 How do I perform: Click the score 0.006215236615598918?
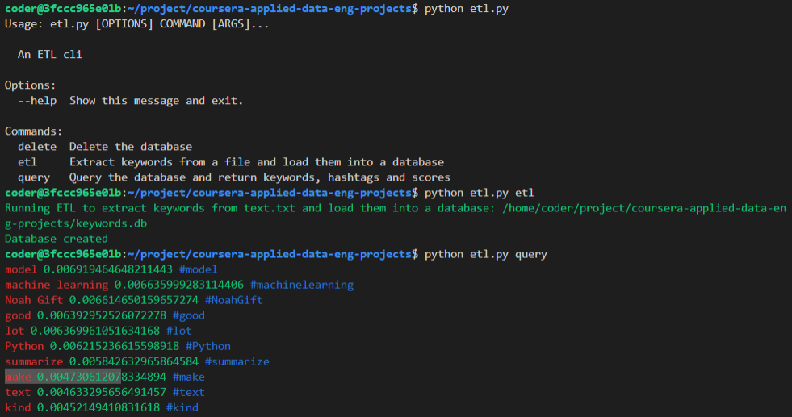pos(114,346)
